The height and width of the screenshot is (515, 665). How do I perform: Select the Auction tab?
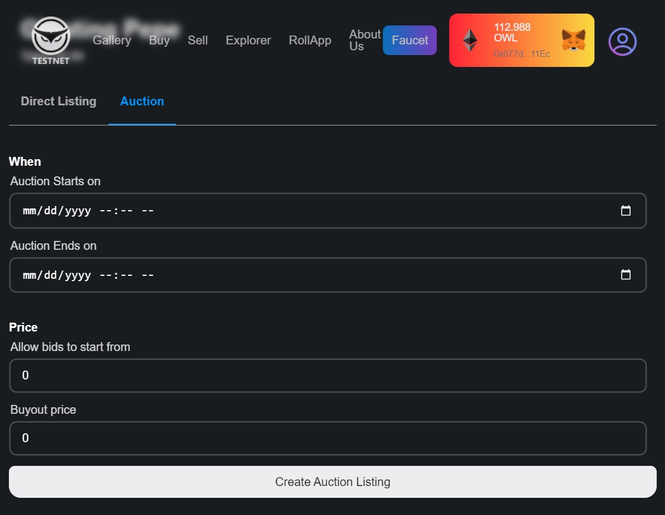[142, 101]
